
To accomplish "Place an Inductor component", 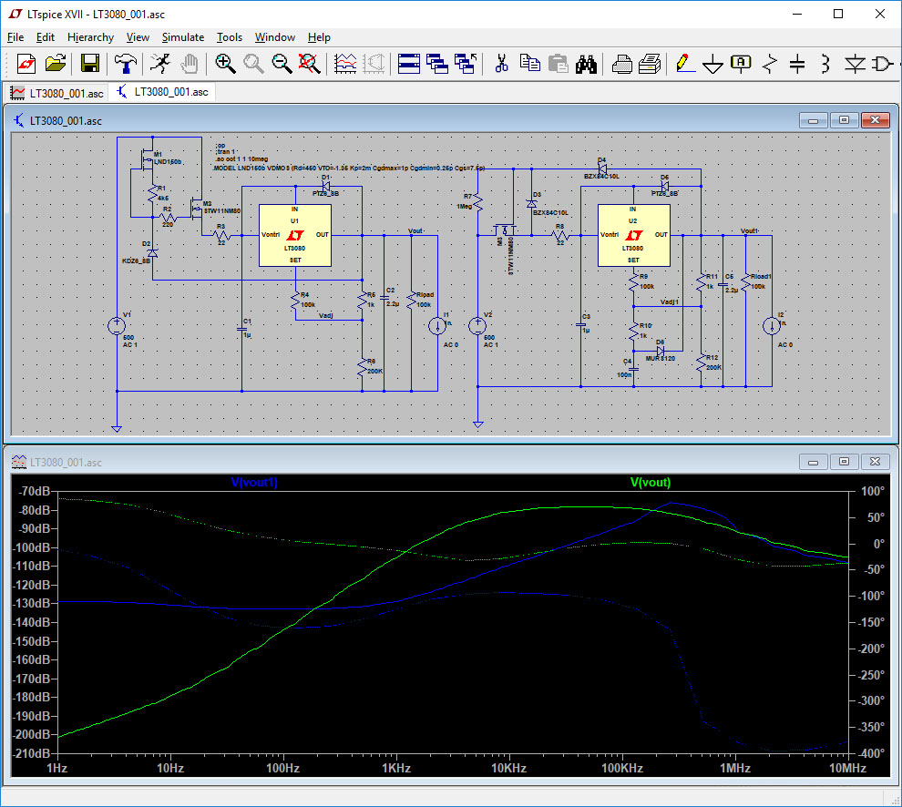I will (x=825, y=63).
